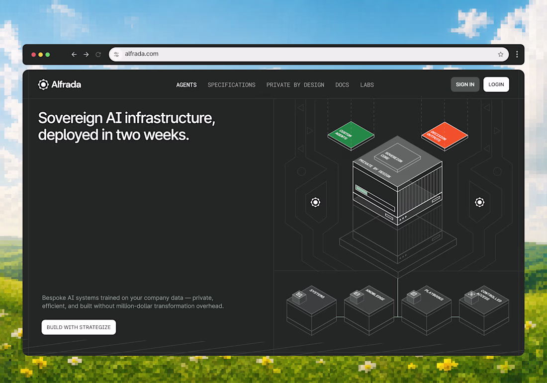
Task: Open the site settings icon in the address bar
Action: point(116,54)
